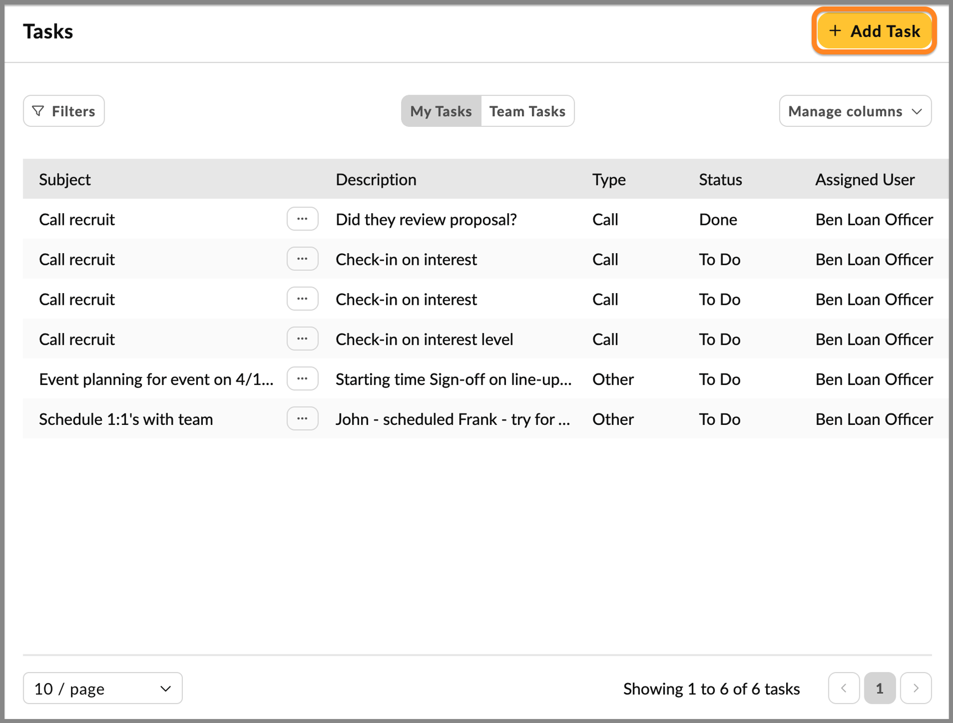Click the previous page arrow icon
953x723 pixels.
844,688
